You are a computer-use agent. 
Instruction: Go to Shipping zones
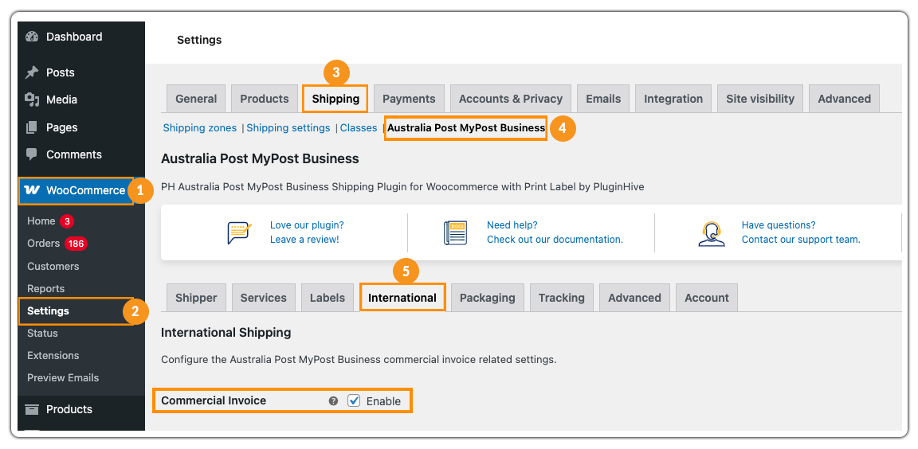[200, 127]
